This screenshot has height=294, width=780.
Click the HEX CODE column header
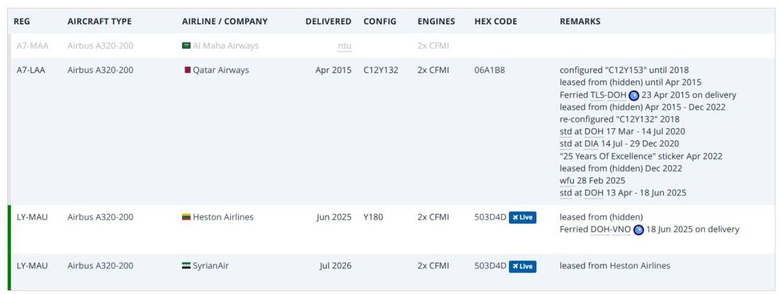[496, 21]
